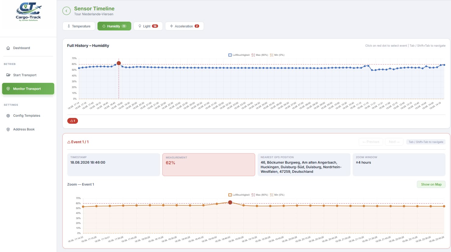
Task: Click the timestamp 18.08.2026 18:46:00
Action: (88, 162)
